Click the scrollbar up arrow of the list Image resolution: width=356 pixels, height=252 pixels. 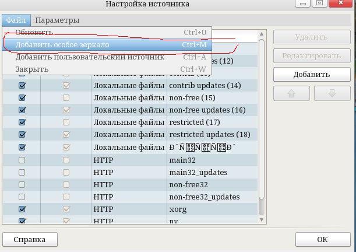point(262,34)
